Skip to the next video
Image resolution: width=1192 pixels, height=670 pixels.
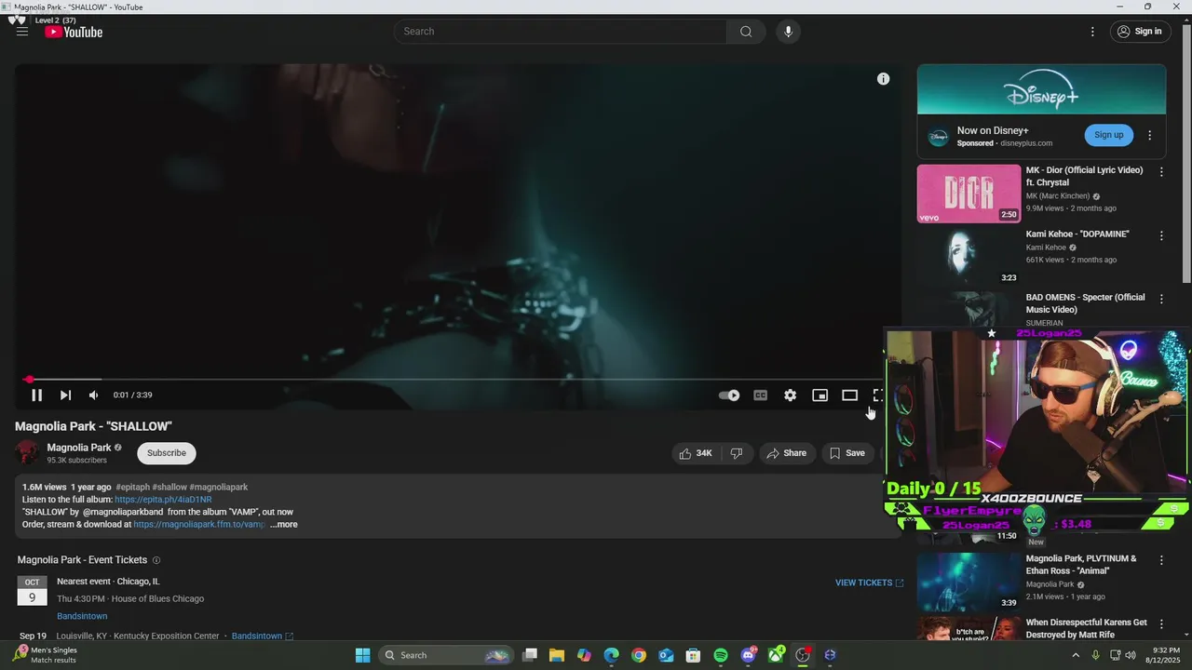[x=65, y=395]
